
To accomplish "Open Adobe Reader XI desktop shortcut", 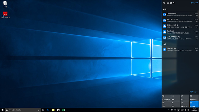I will click(5, 14).
